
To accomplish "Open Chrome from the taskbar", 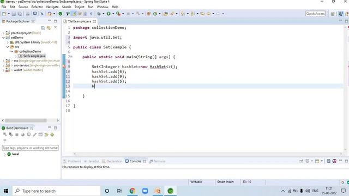I will (x=133, y=191).
